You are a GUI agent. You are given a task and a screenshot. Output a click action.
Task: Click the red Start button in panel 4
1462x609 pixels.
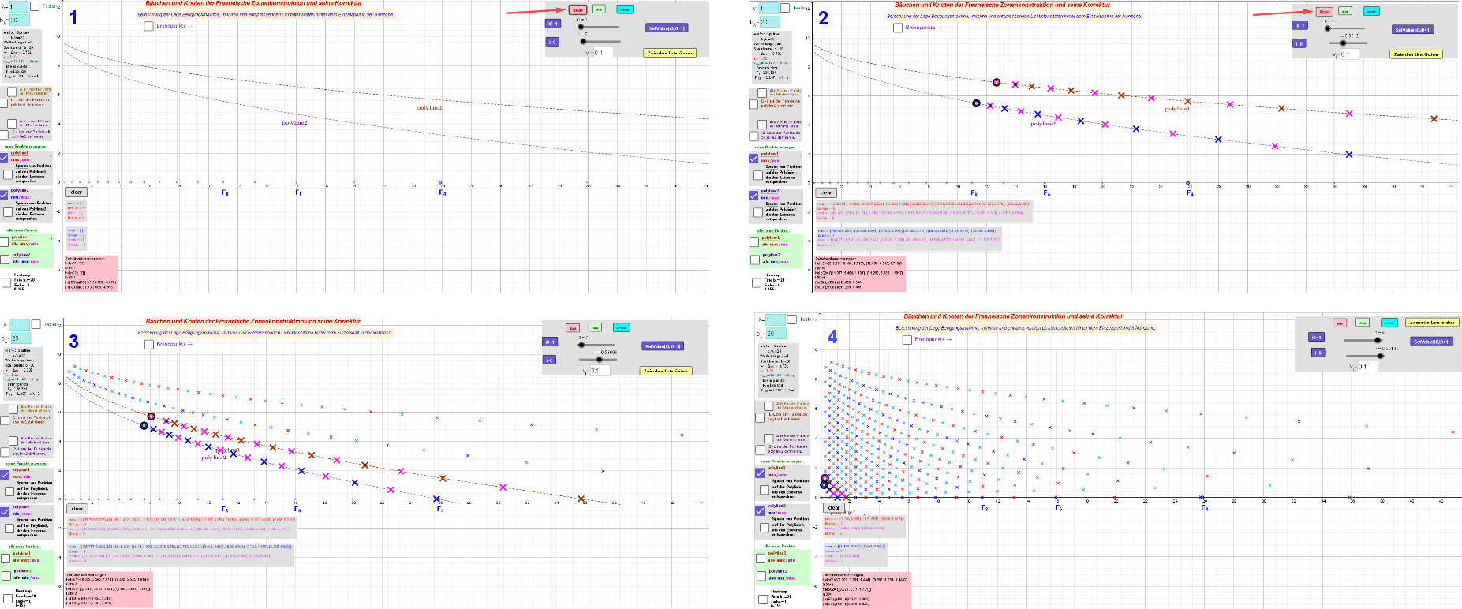pyautogui.click(x=1340, y=323)
